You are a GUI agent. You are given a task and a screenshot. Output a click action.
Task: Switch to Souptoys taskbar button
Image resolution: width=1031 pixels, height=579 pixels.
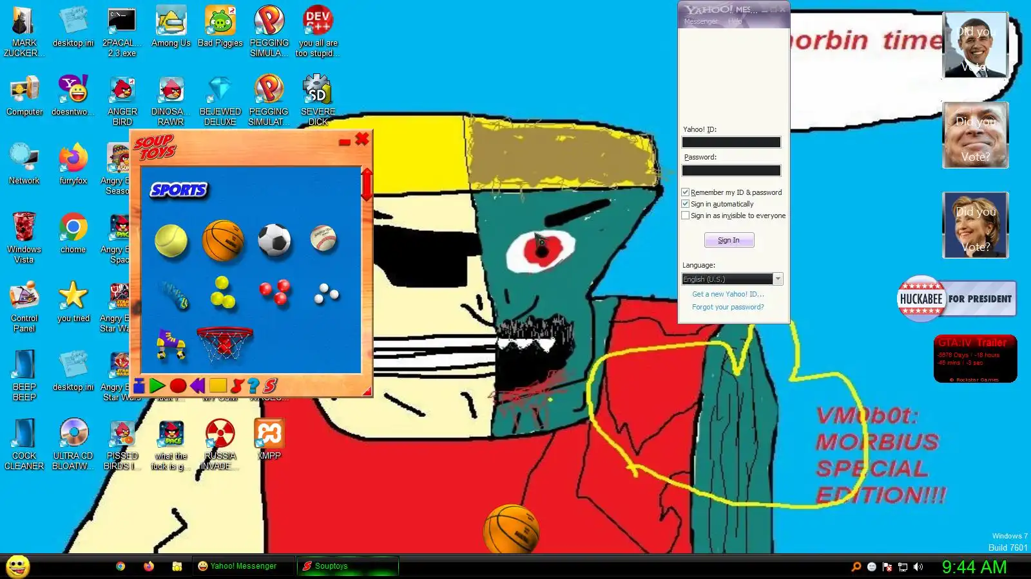tap(348, 566)
